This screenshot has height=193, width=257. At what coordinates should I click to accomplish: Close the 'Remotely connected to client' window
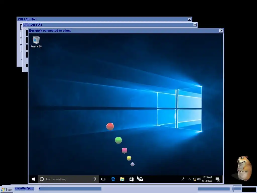point(221,30)
